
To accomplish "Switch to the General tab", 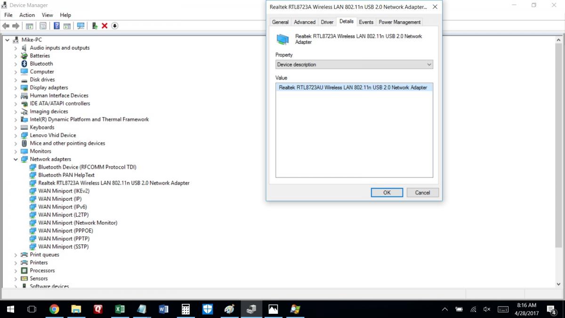I will [280, 22].
